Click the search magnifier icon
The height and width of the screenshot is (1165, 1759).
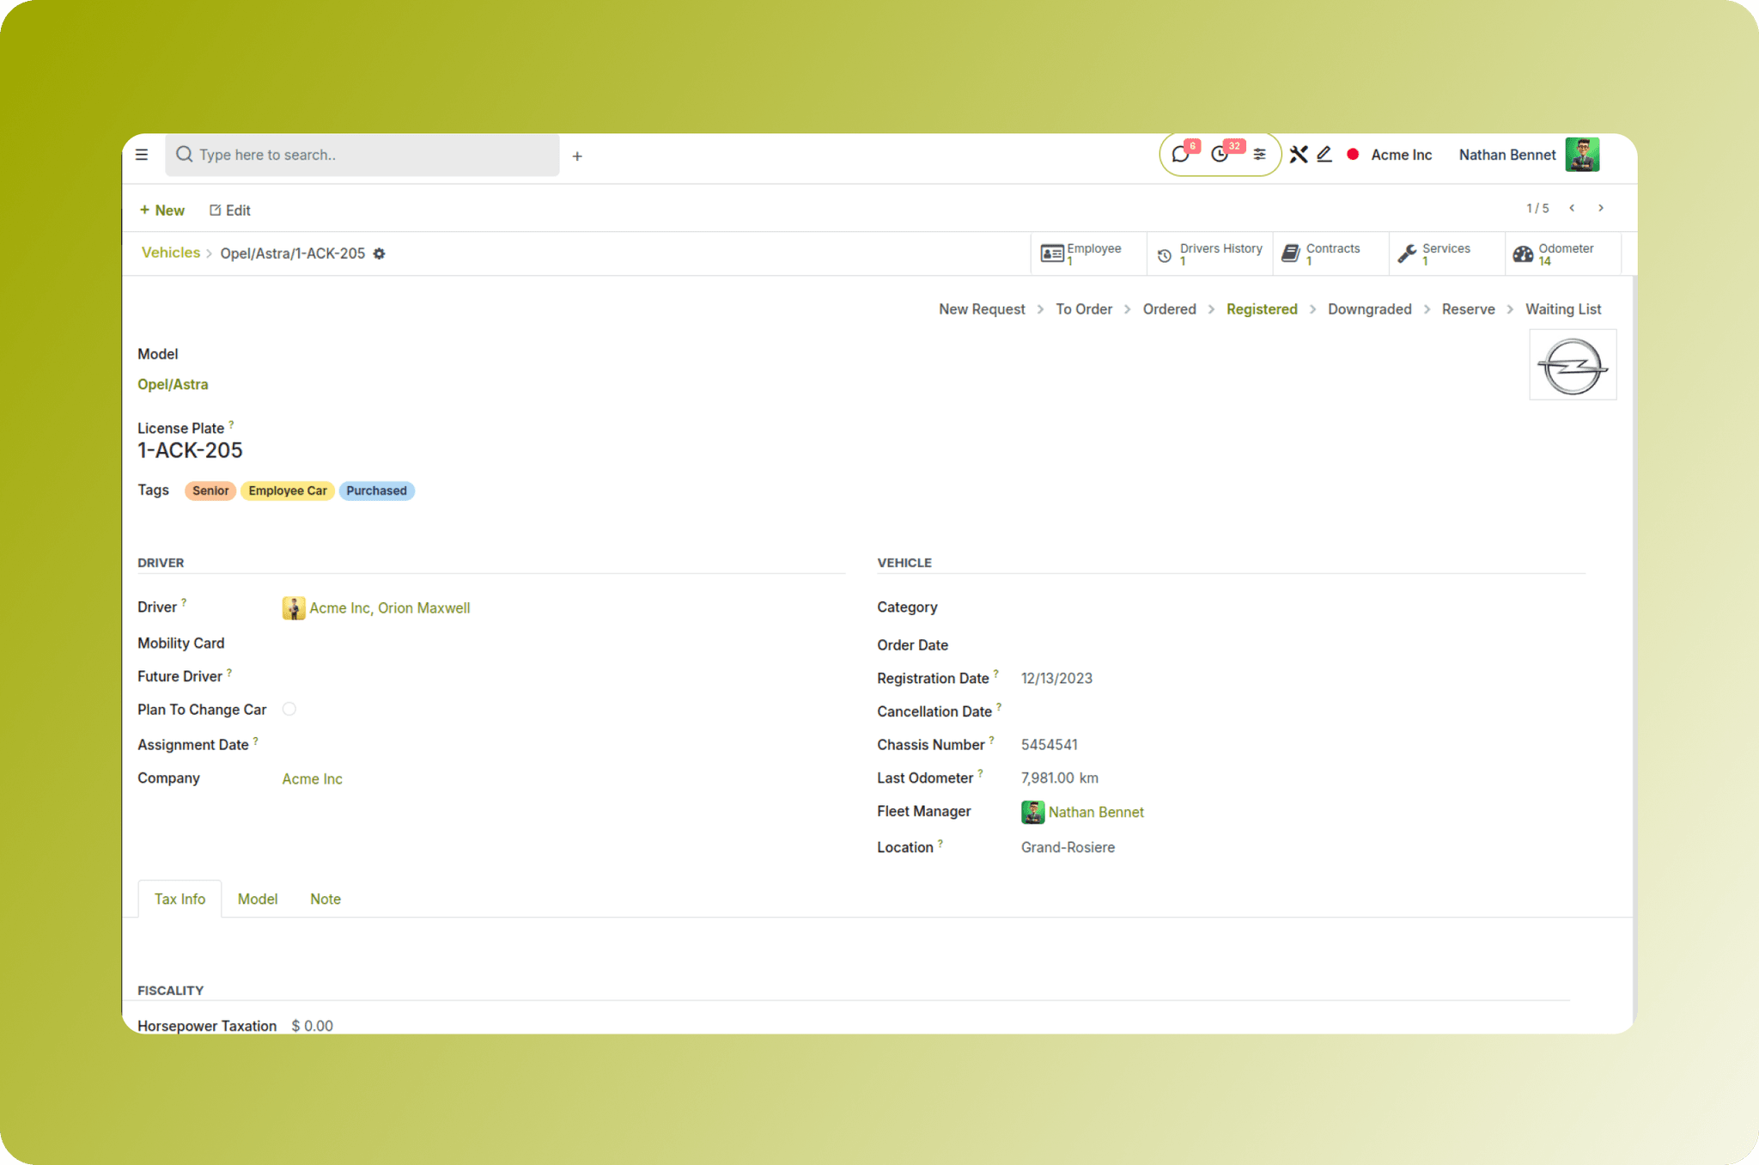coord(184,155)
